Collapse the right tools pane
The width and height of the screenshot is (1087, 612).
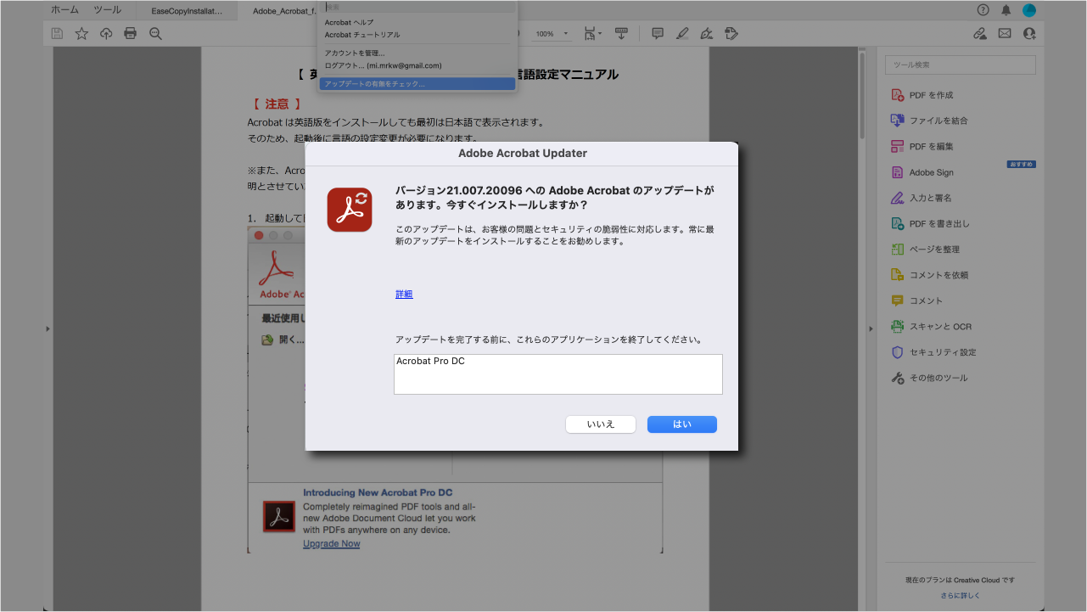coord(871,328)
